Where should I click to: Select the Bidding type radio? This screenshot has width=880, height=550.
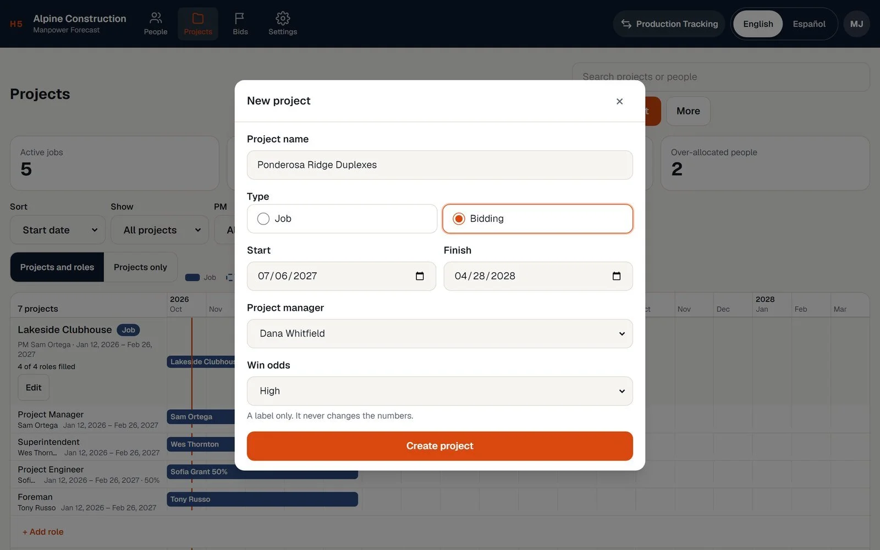pos(459,219)
